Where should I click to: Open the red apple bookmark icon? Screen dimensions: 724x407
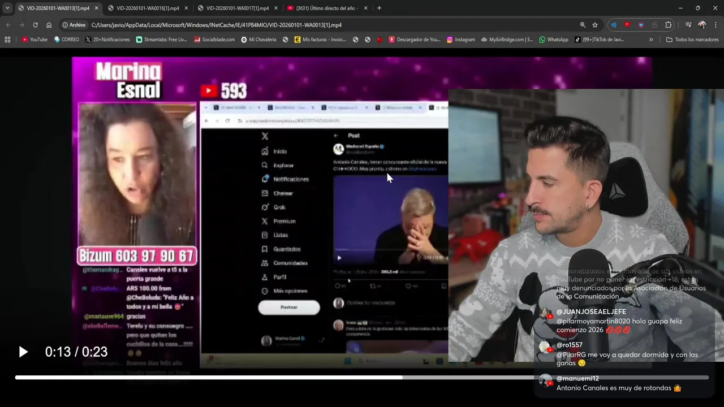click(x=380, y=40)
